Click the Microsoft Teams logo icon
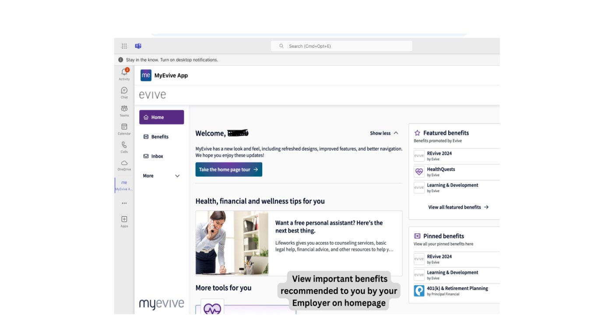Image resolution: width=598 pixels, height=336 pixels. [x=138, y=46]
